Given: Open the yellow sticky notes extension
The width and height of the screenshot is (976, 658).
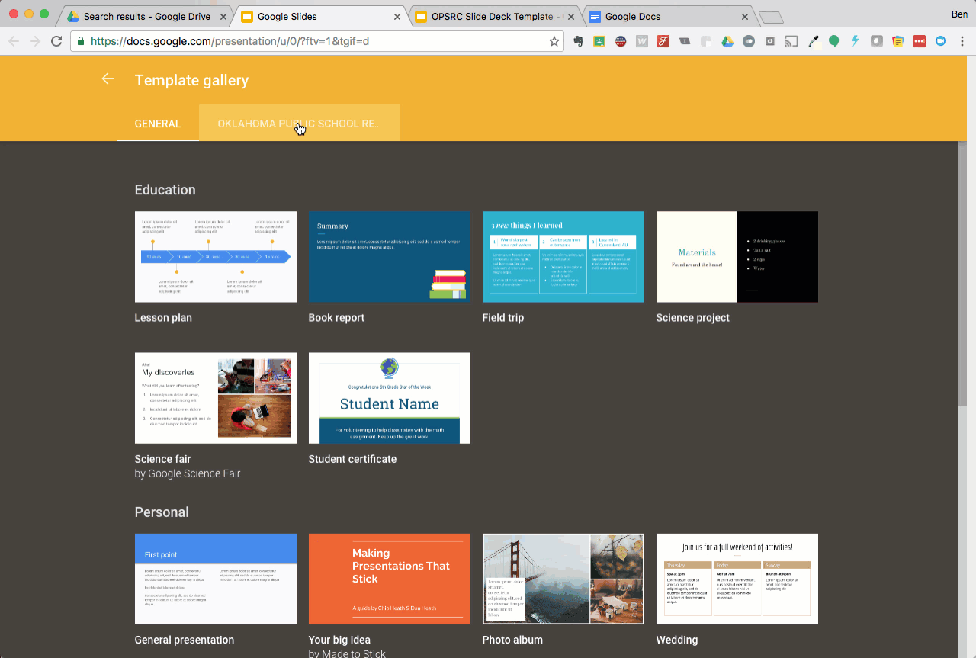Looking at the screenshot, I should point(898,41).
